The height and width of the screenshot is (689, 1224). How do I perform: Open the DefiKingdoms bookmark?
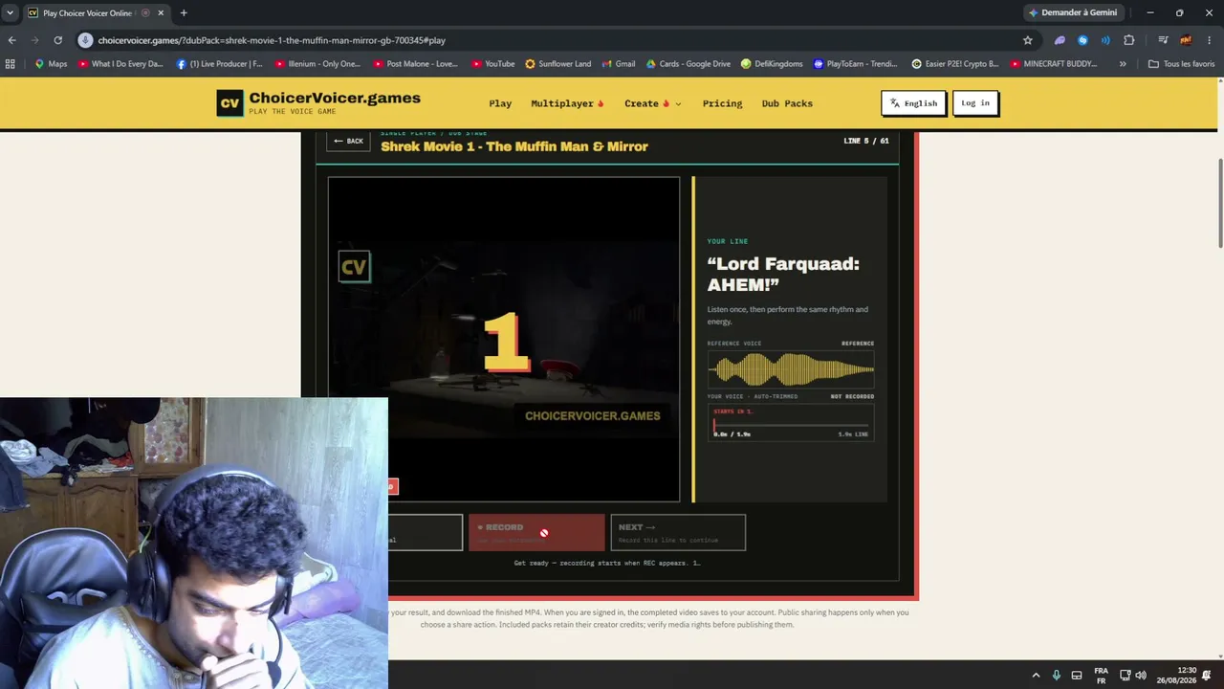773,64
